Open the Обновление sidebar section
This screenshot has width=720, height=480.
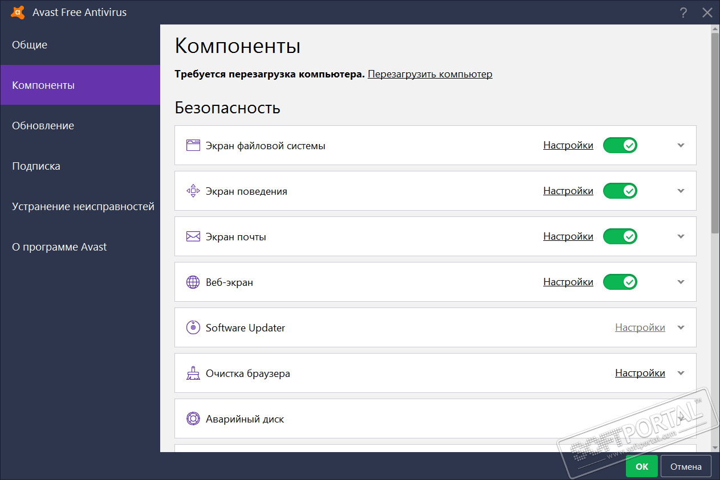point(80,126)
